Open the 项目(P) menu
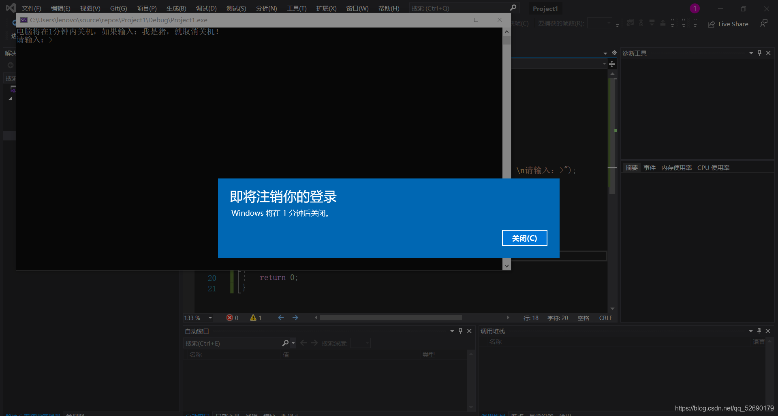 [147, 8]
